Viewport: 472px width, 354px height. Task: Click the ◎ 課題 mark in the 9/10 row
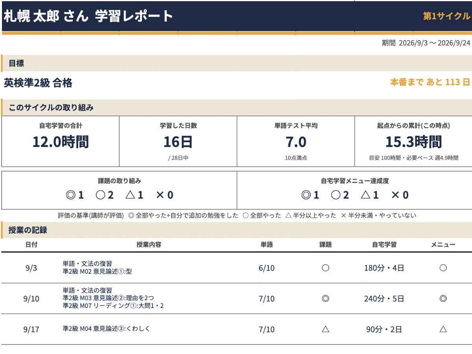325,299
